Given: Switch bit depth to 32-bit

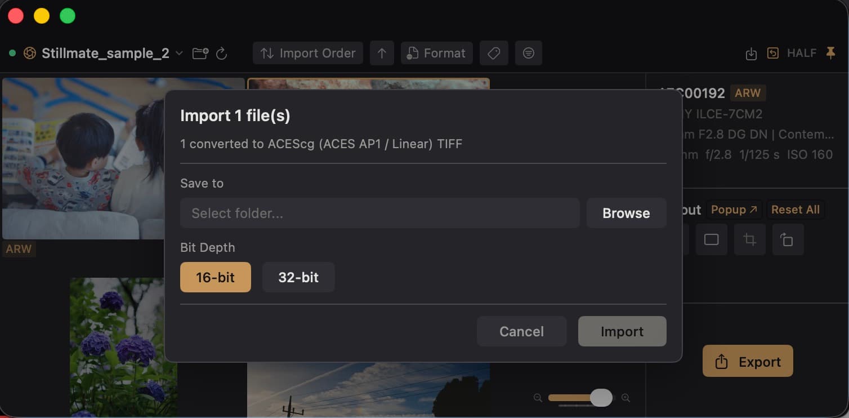Looking at the screenshot, I should click(x=298, y=277).
